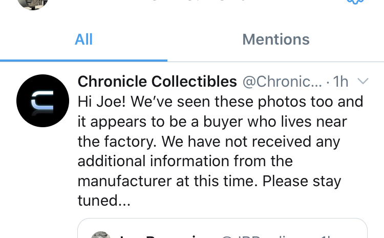Switch to the Mentions tab

click(x=276, y=39)
